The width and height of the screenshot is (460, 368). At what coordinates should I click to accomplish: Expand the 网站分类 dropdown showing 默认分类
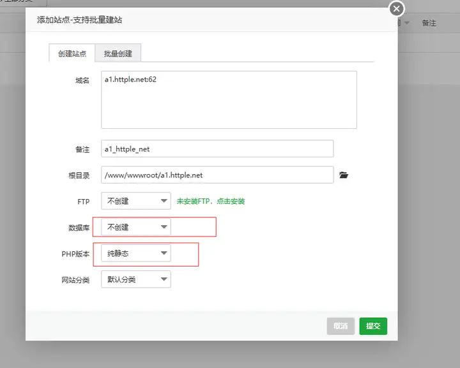click(x=136, y=279)
